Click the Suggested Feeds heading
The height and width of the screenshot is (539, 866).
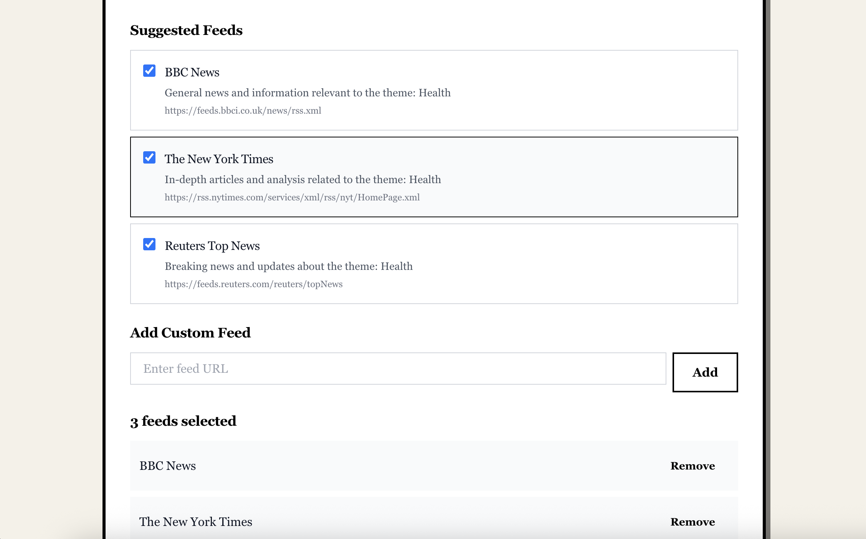point(186,30)
